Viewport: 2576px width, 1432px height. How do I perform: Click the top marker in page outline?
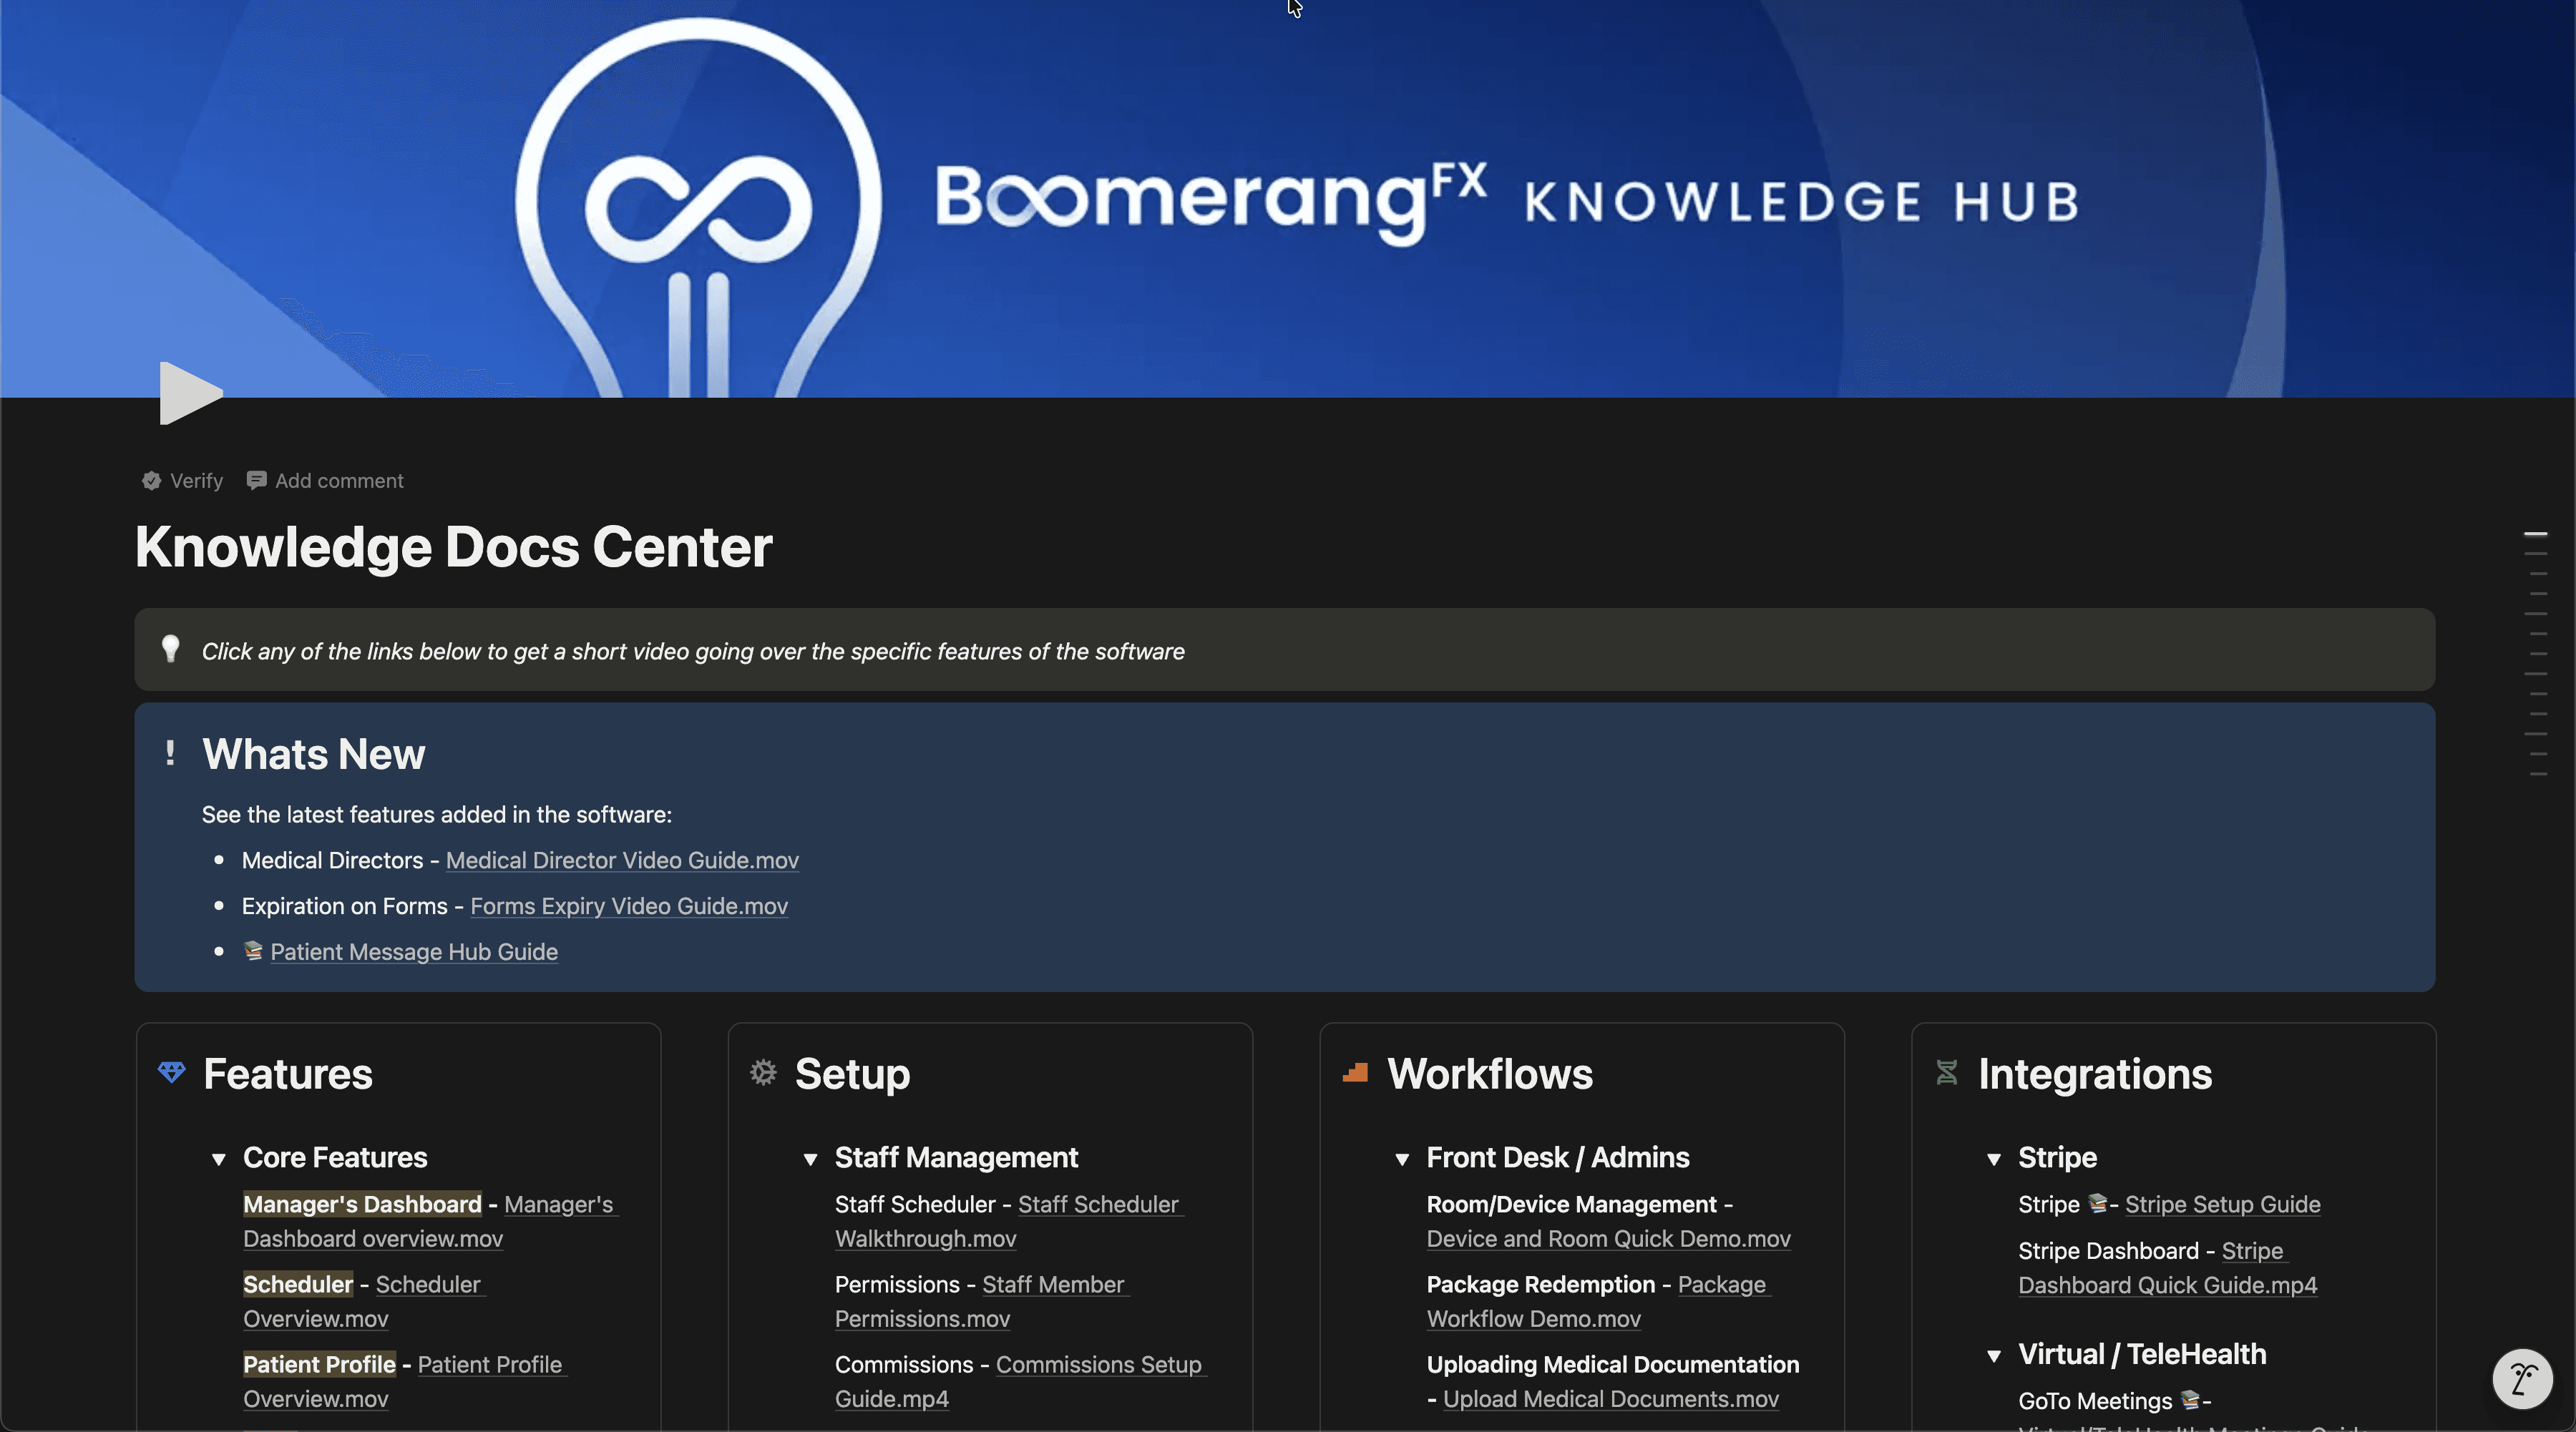[2535, 534]
